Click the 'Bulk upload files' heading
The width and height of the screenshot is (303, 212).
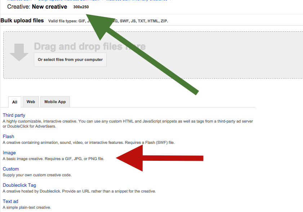22,21
